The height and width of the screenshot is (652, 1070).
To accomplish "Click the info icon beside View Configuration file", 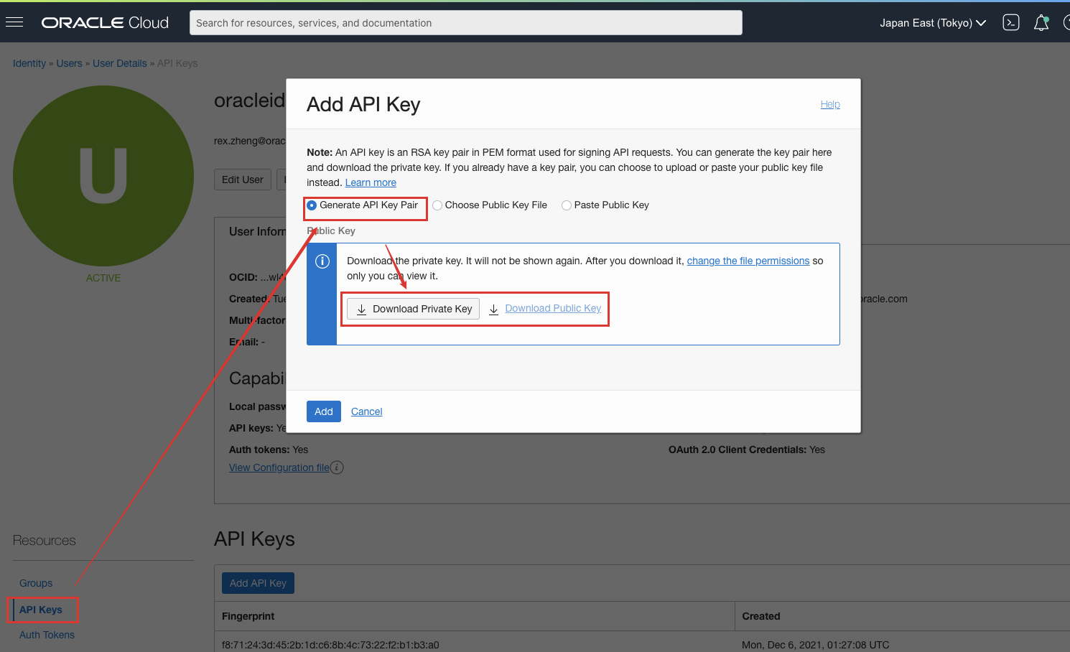I will [x=337, y=467].
